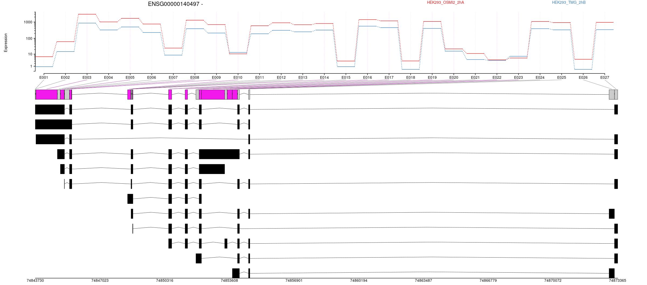Click y-axis tick value 1
Viewport: 647px width, 285px height.
coord(31,66)
